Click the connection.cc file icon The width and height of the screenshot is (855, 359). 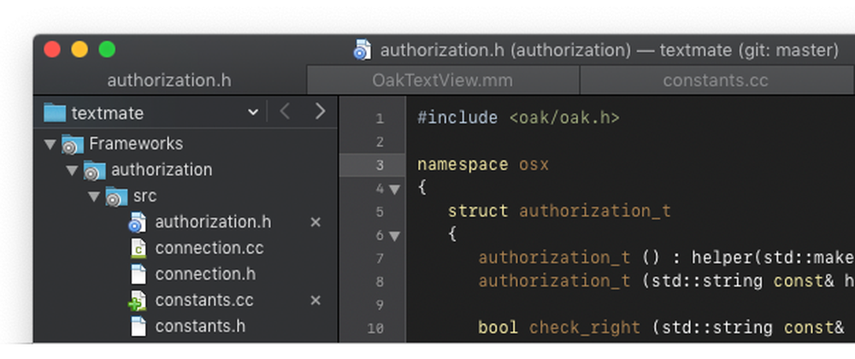click(139, 249)
